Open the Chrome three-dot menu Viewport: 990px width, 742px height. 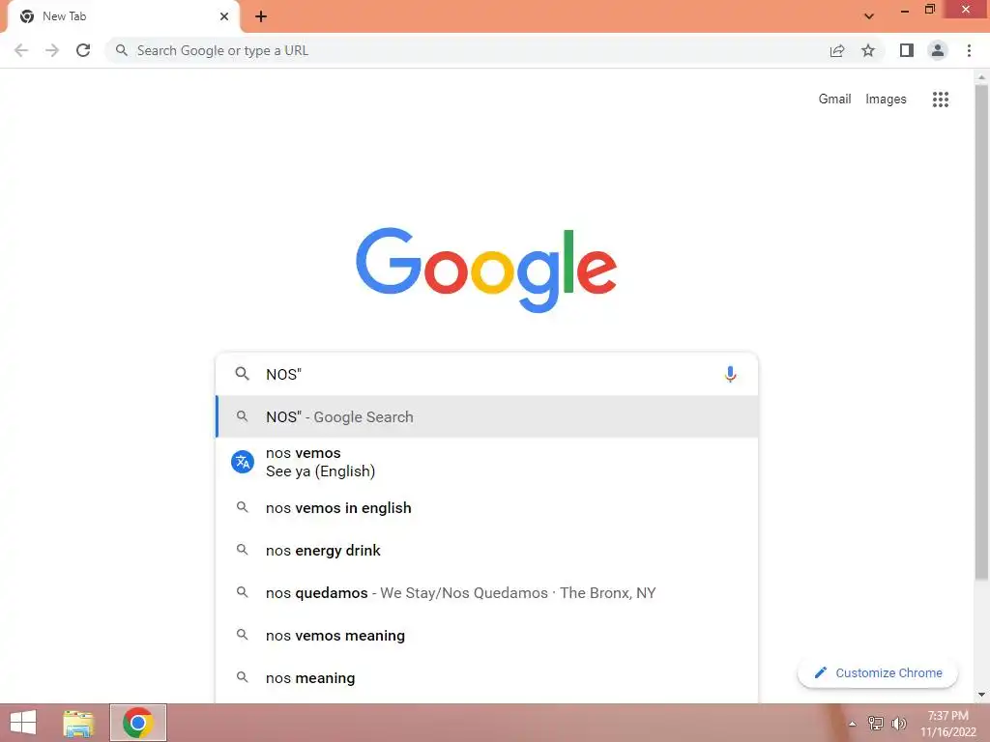[x=969, y=50]
